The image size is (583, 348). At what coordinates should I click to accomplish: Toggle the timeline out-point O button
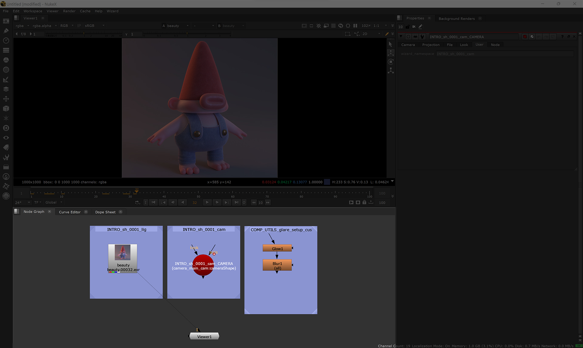244,203
